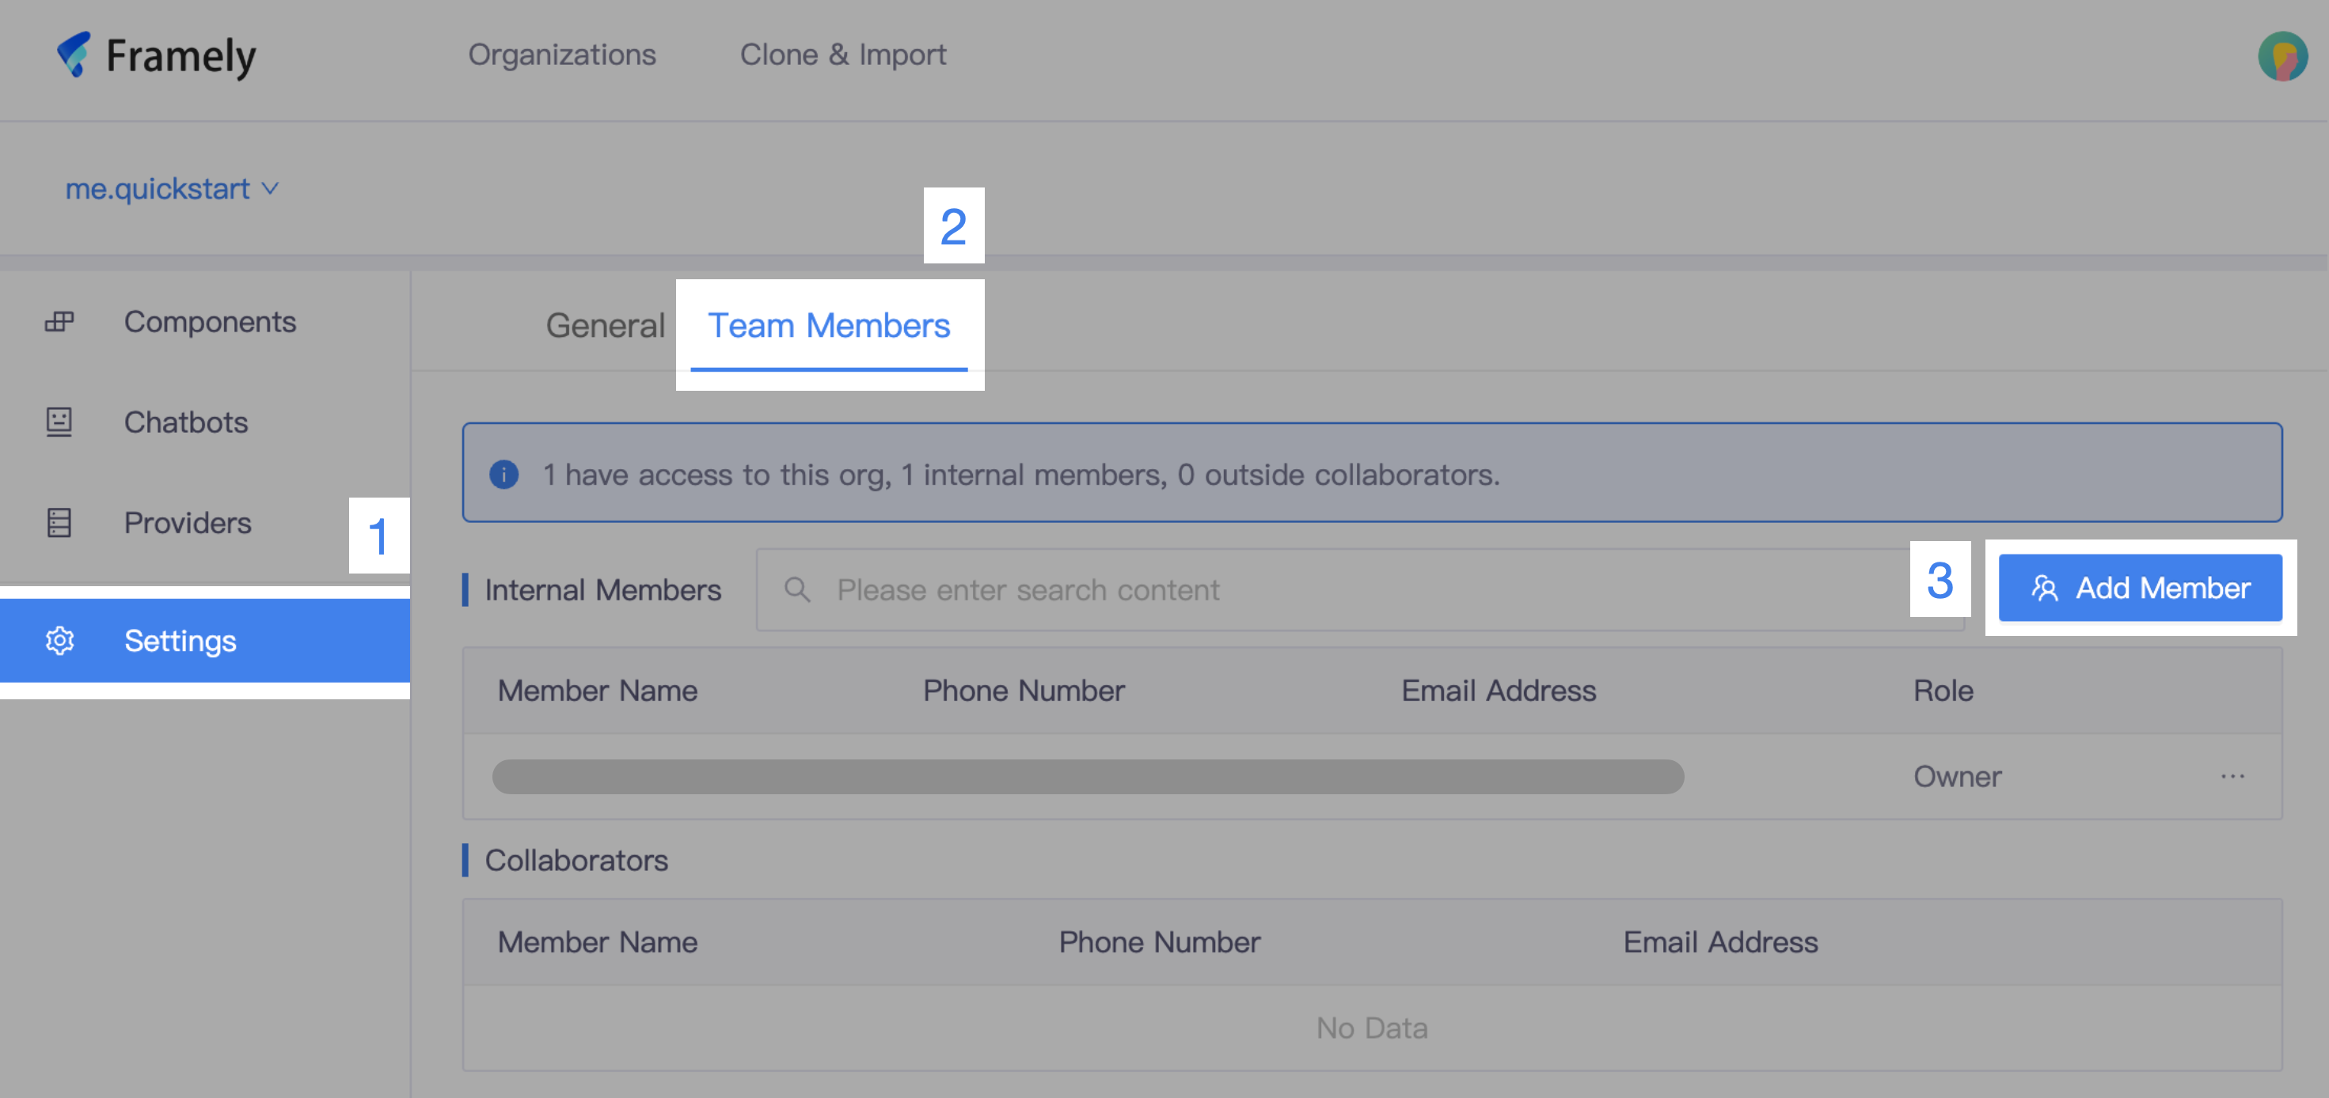Viewport: 2329px width, 1098px height.
Task: Open the ellipsis menu on the Owner row
Action: (x=2233, y=775)
